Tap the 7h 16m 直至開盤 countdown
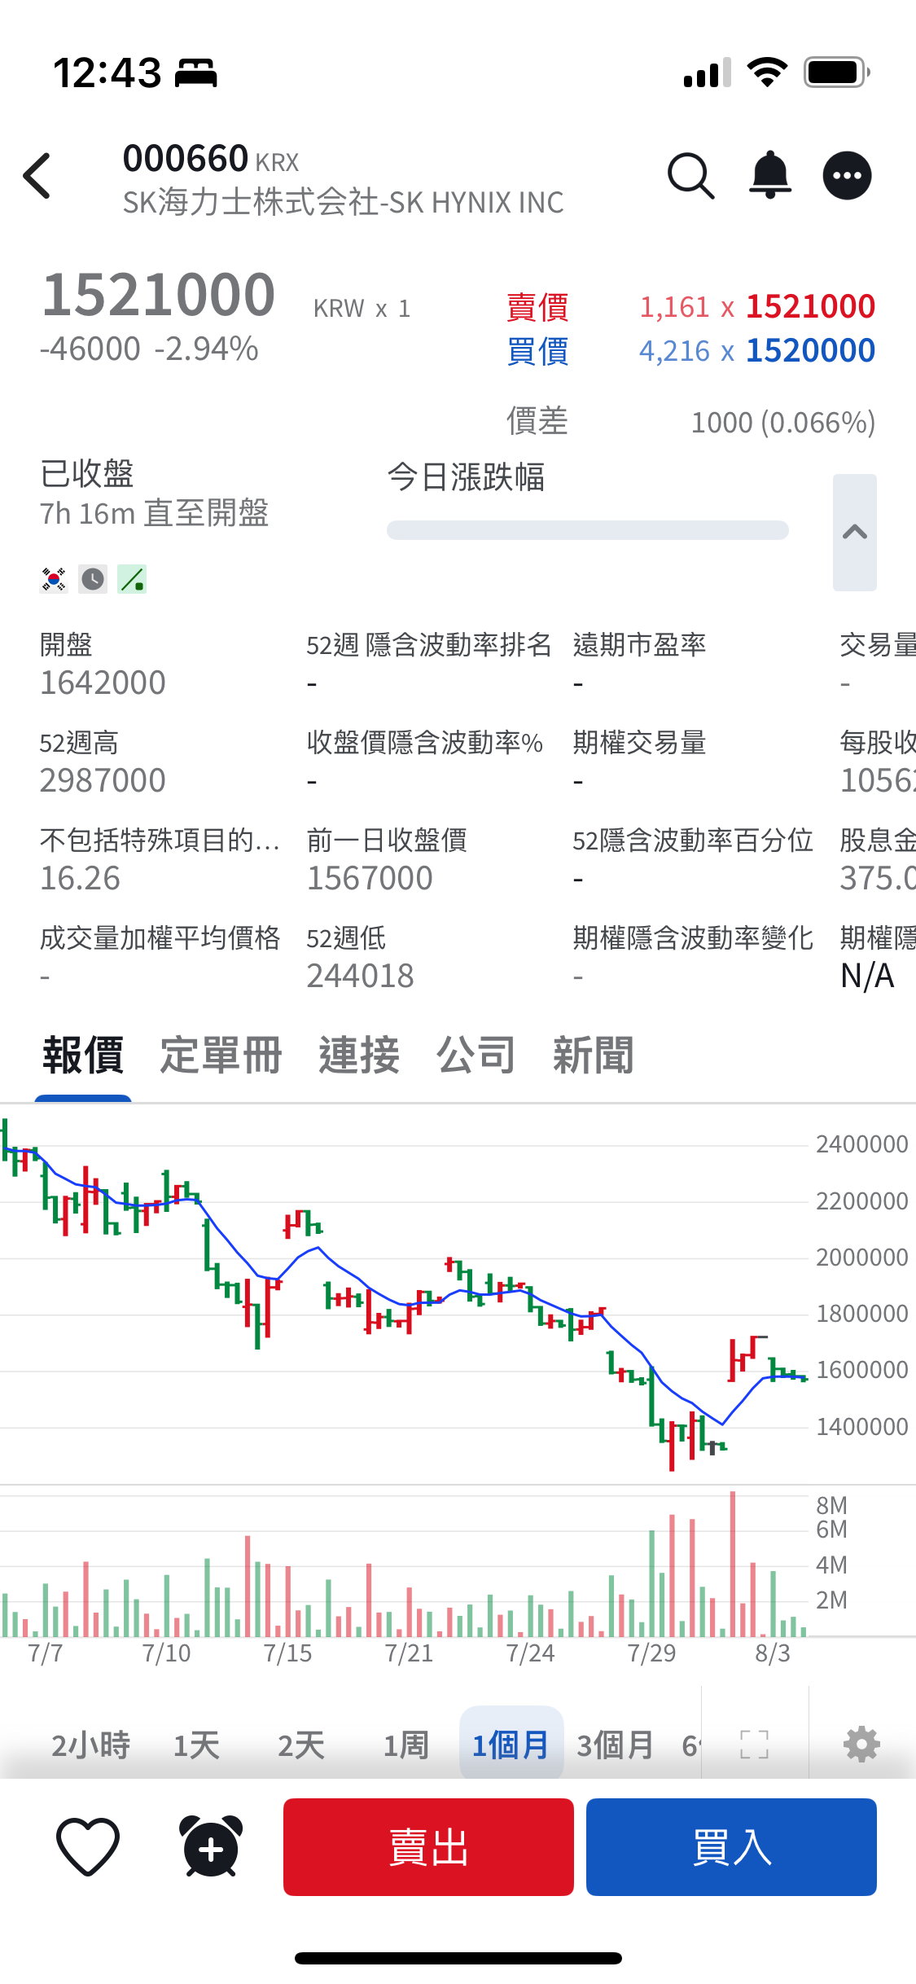The width and height of the screenshot is (916, 1984). 154,514
